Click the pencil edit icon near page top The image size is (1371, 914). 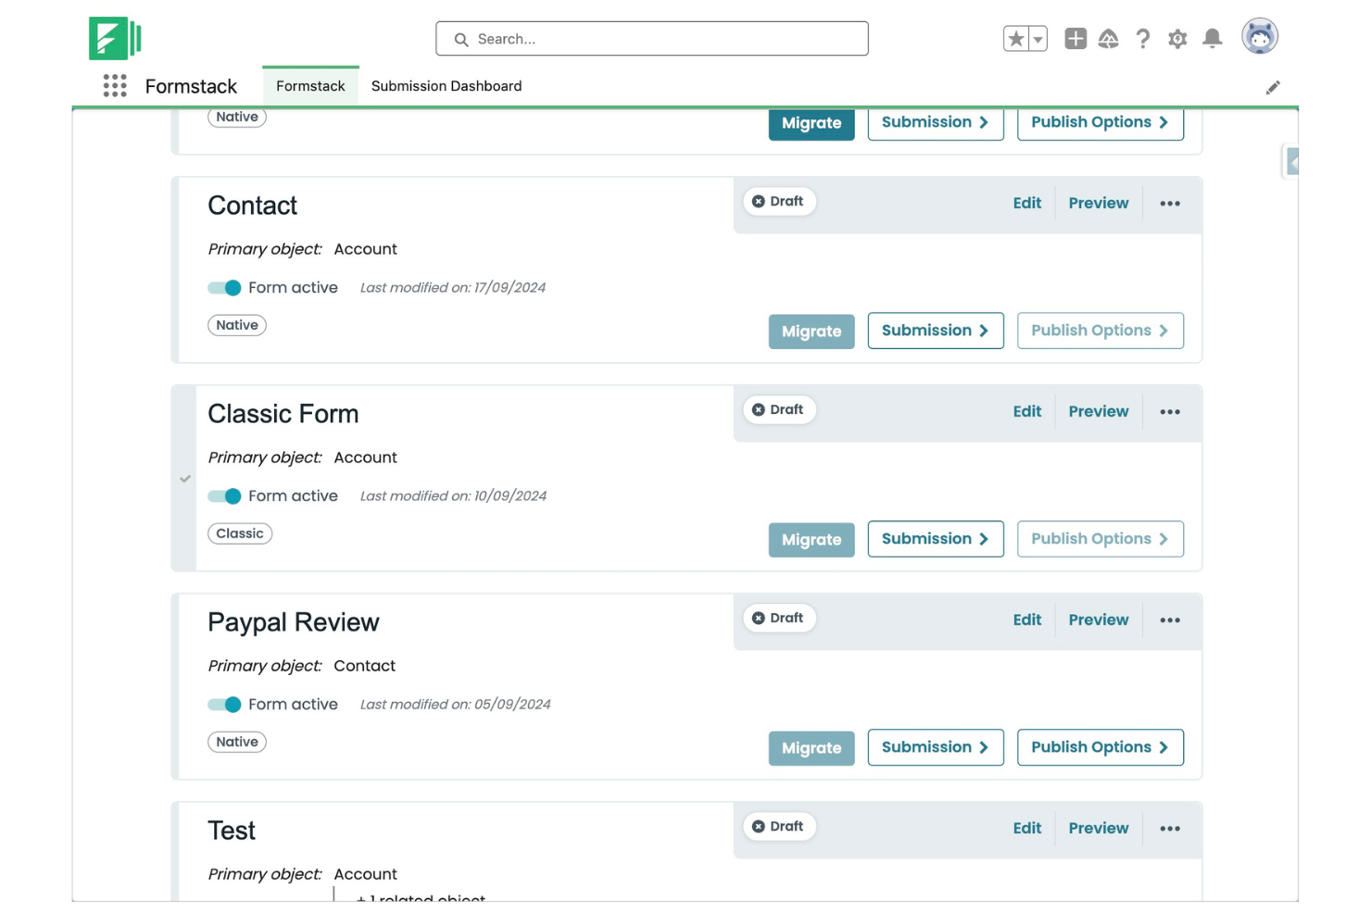pos(1273,87)
